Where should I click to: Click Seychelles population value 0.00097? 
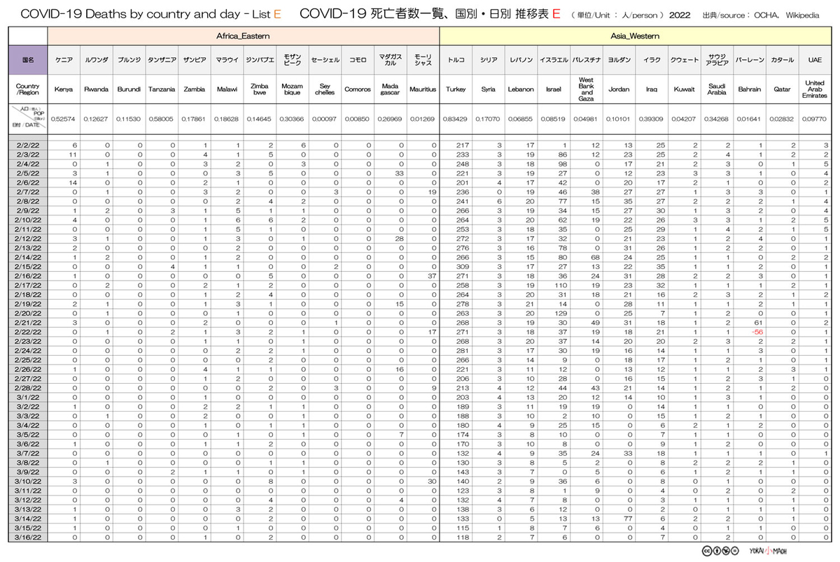(325, 120)
